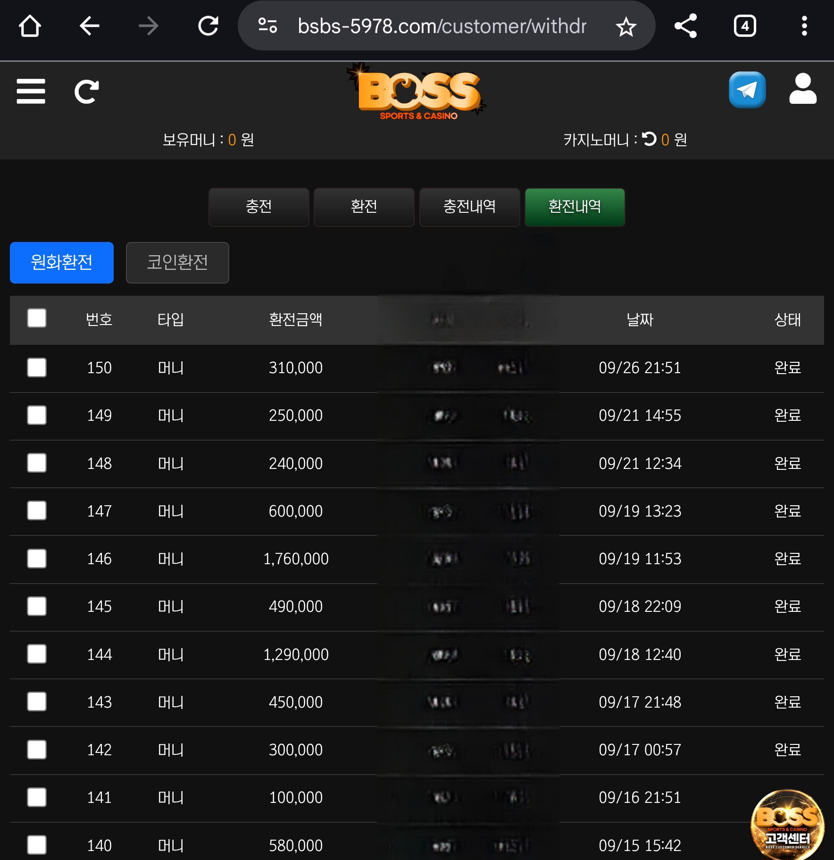Viewport: 834px width, 860px height.
Task: Click the 코인환전 button
Action: pos(177,263)
